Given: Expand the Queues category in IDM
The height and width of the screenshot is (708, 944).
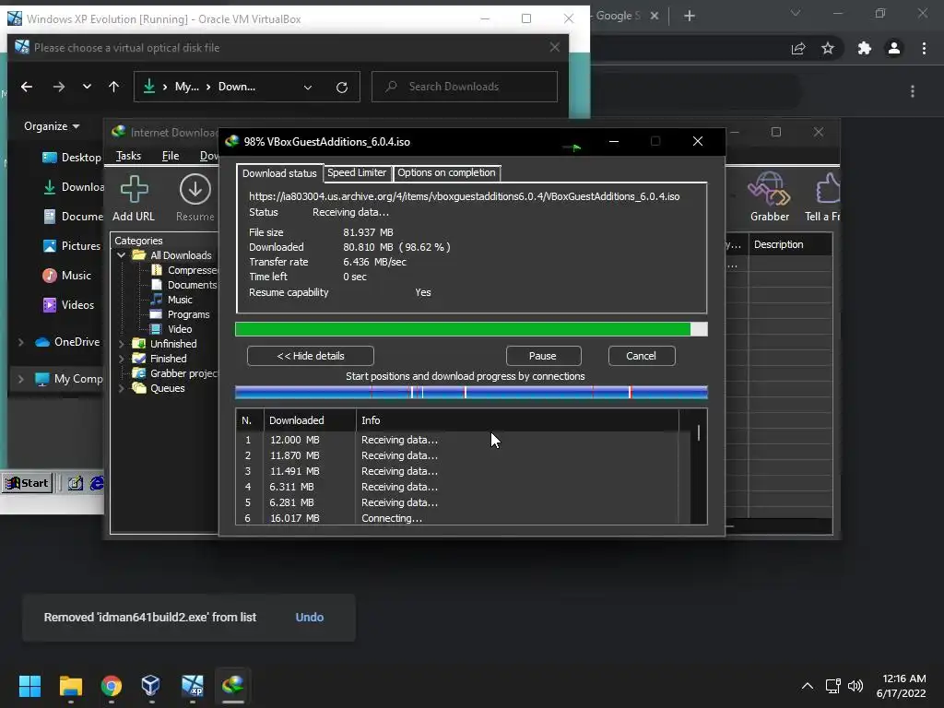Looking at the screenshot, I should [x=121, y=388].
